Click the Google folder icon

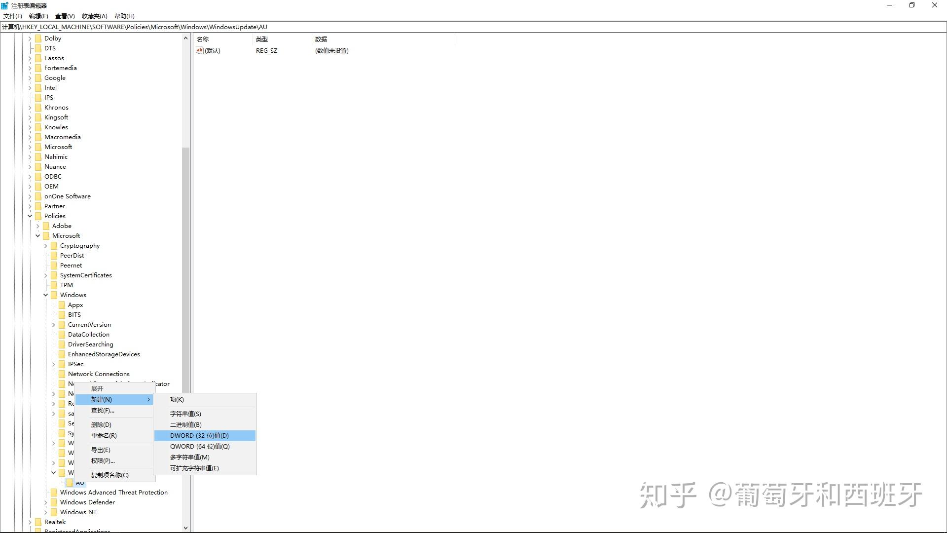pyautogui.click(x=38, y=77)
